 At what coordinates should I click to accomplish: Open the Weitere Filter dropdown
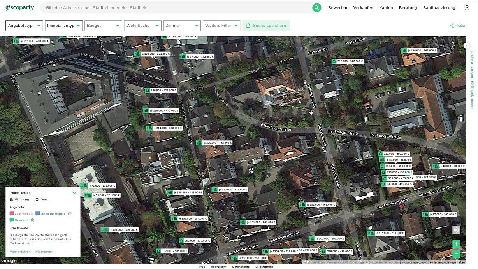point(221,26)
